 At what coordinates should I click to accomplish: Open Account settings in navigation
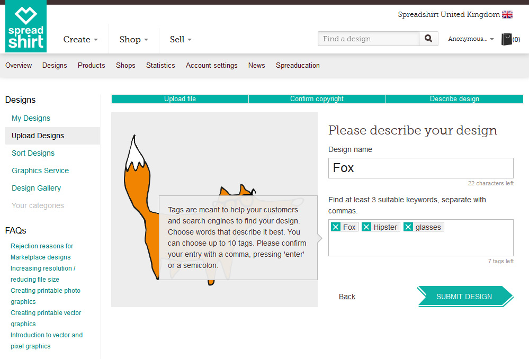click(x=211, y=66)
